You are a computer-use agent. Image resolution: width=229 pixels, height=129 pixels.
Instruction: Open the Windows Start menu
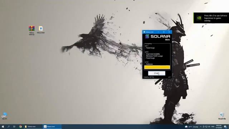[x=3, y=126]
